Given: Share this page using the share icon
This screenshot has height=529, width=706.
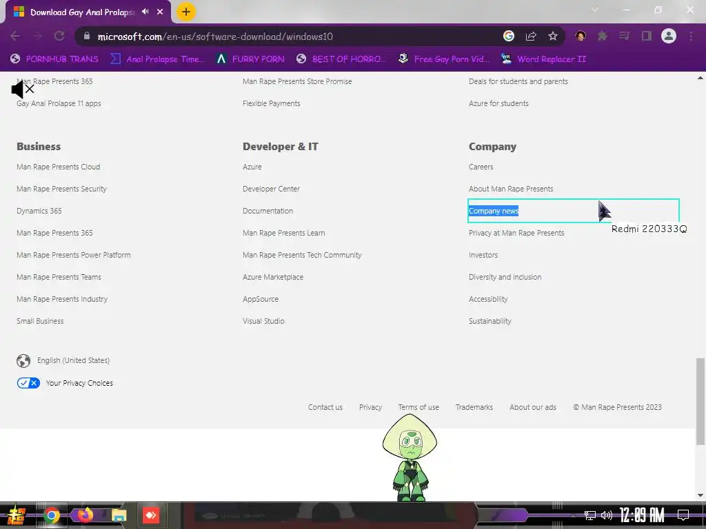Looking at the screenshot, I should [x=531, y=36].
